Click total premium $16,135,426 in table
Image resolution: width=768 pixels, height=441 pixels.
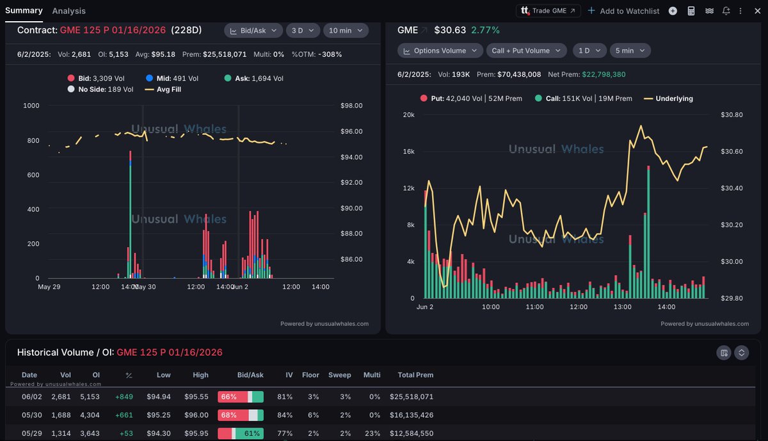412,415
